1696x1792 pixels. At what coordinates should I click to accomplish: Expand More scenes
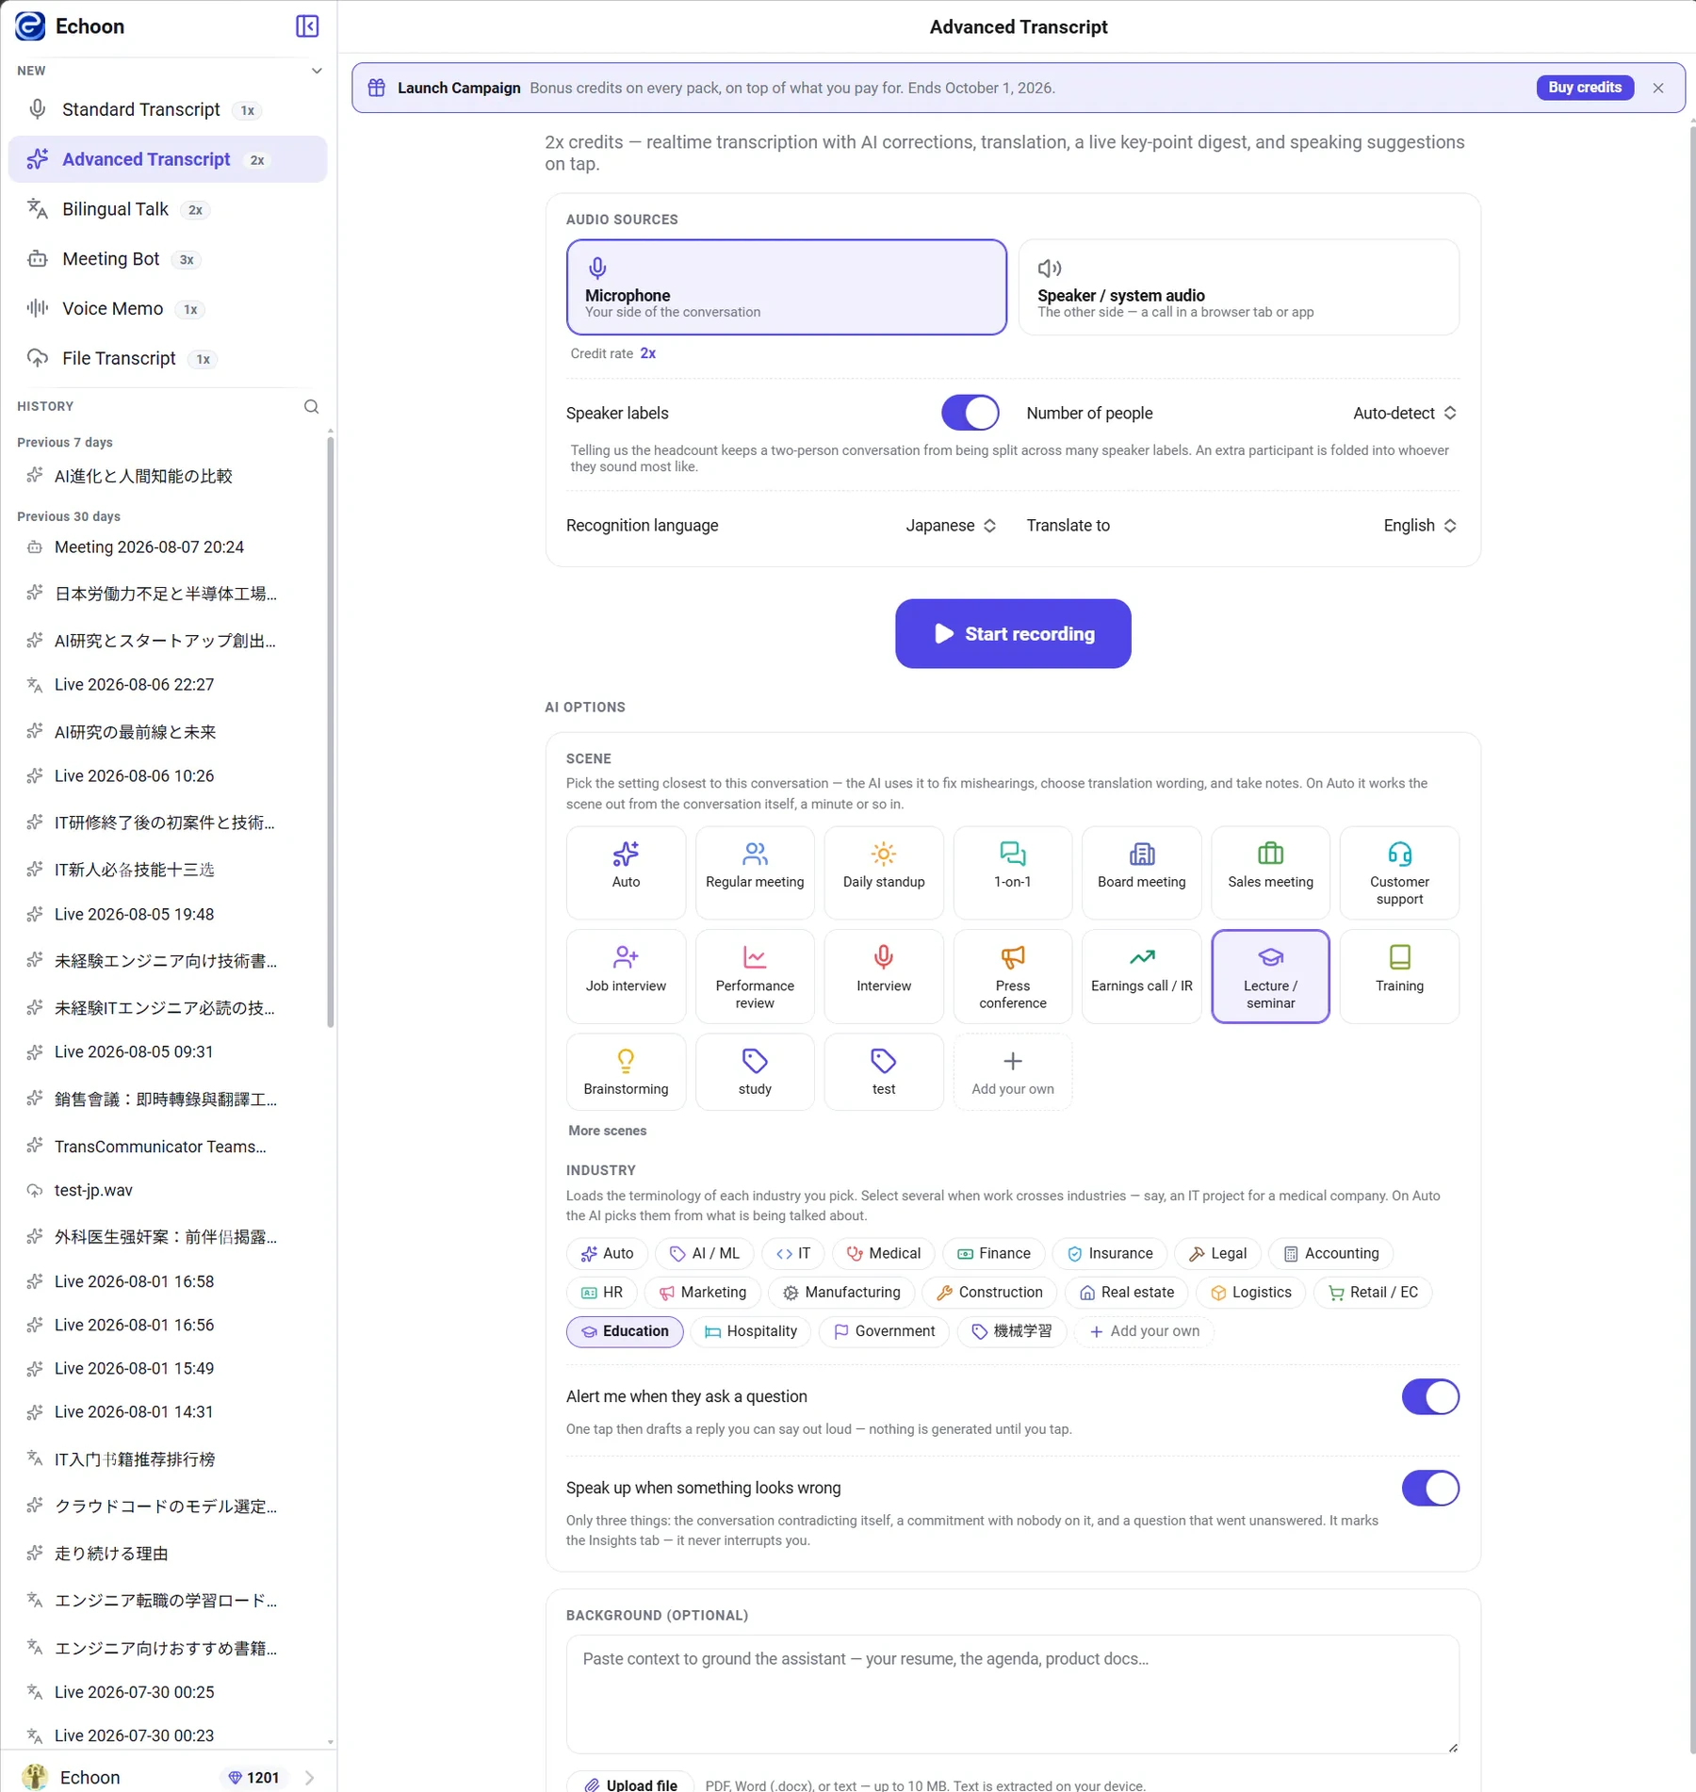pos(608,1131)
